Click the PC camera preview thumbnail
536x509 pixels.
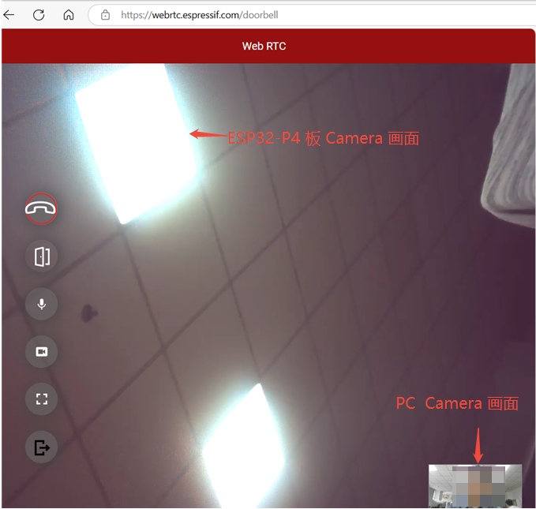pyautogui.click(x=475, y=486)
